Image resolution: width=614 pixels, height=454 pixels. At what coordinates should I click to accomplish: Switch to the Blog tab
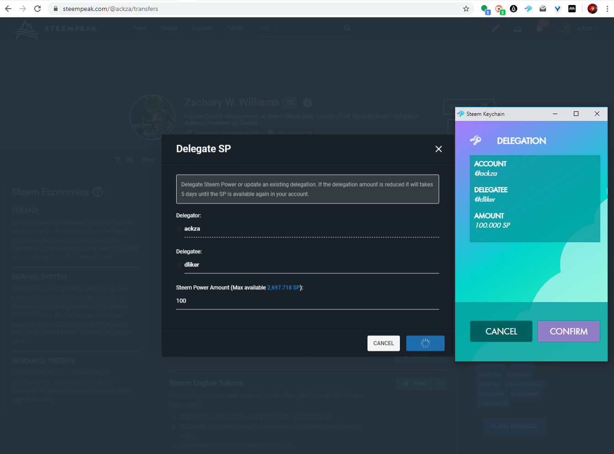(x=148, y=160)
